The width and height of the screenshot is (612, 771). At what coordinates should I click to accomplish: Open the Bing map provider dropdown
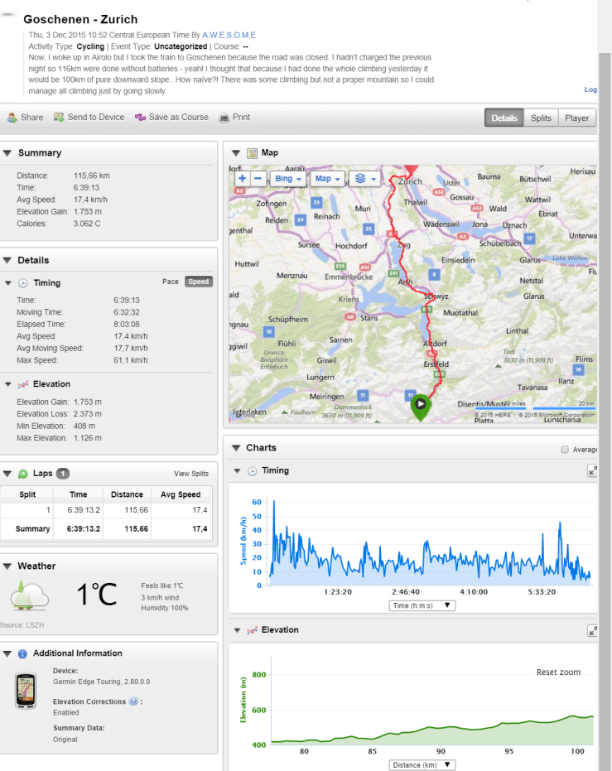click(288, 178)
